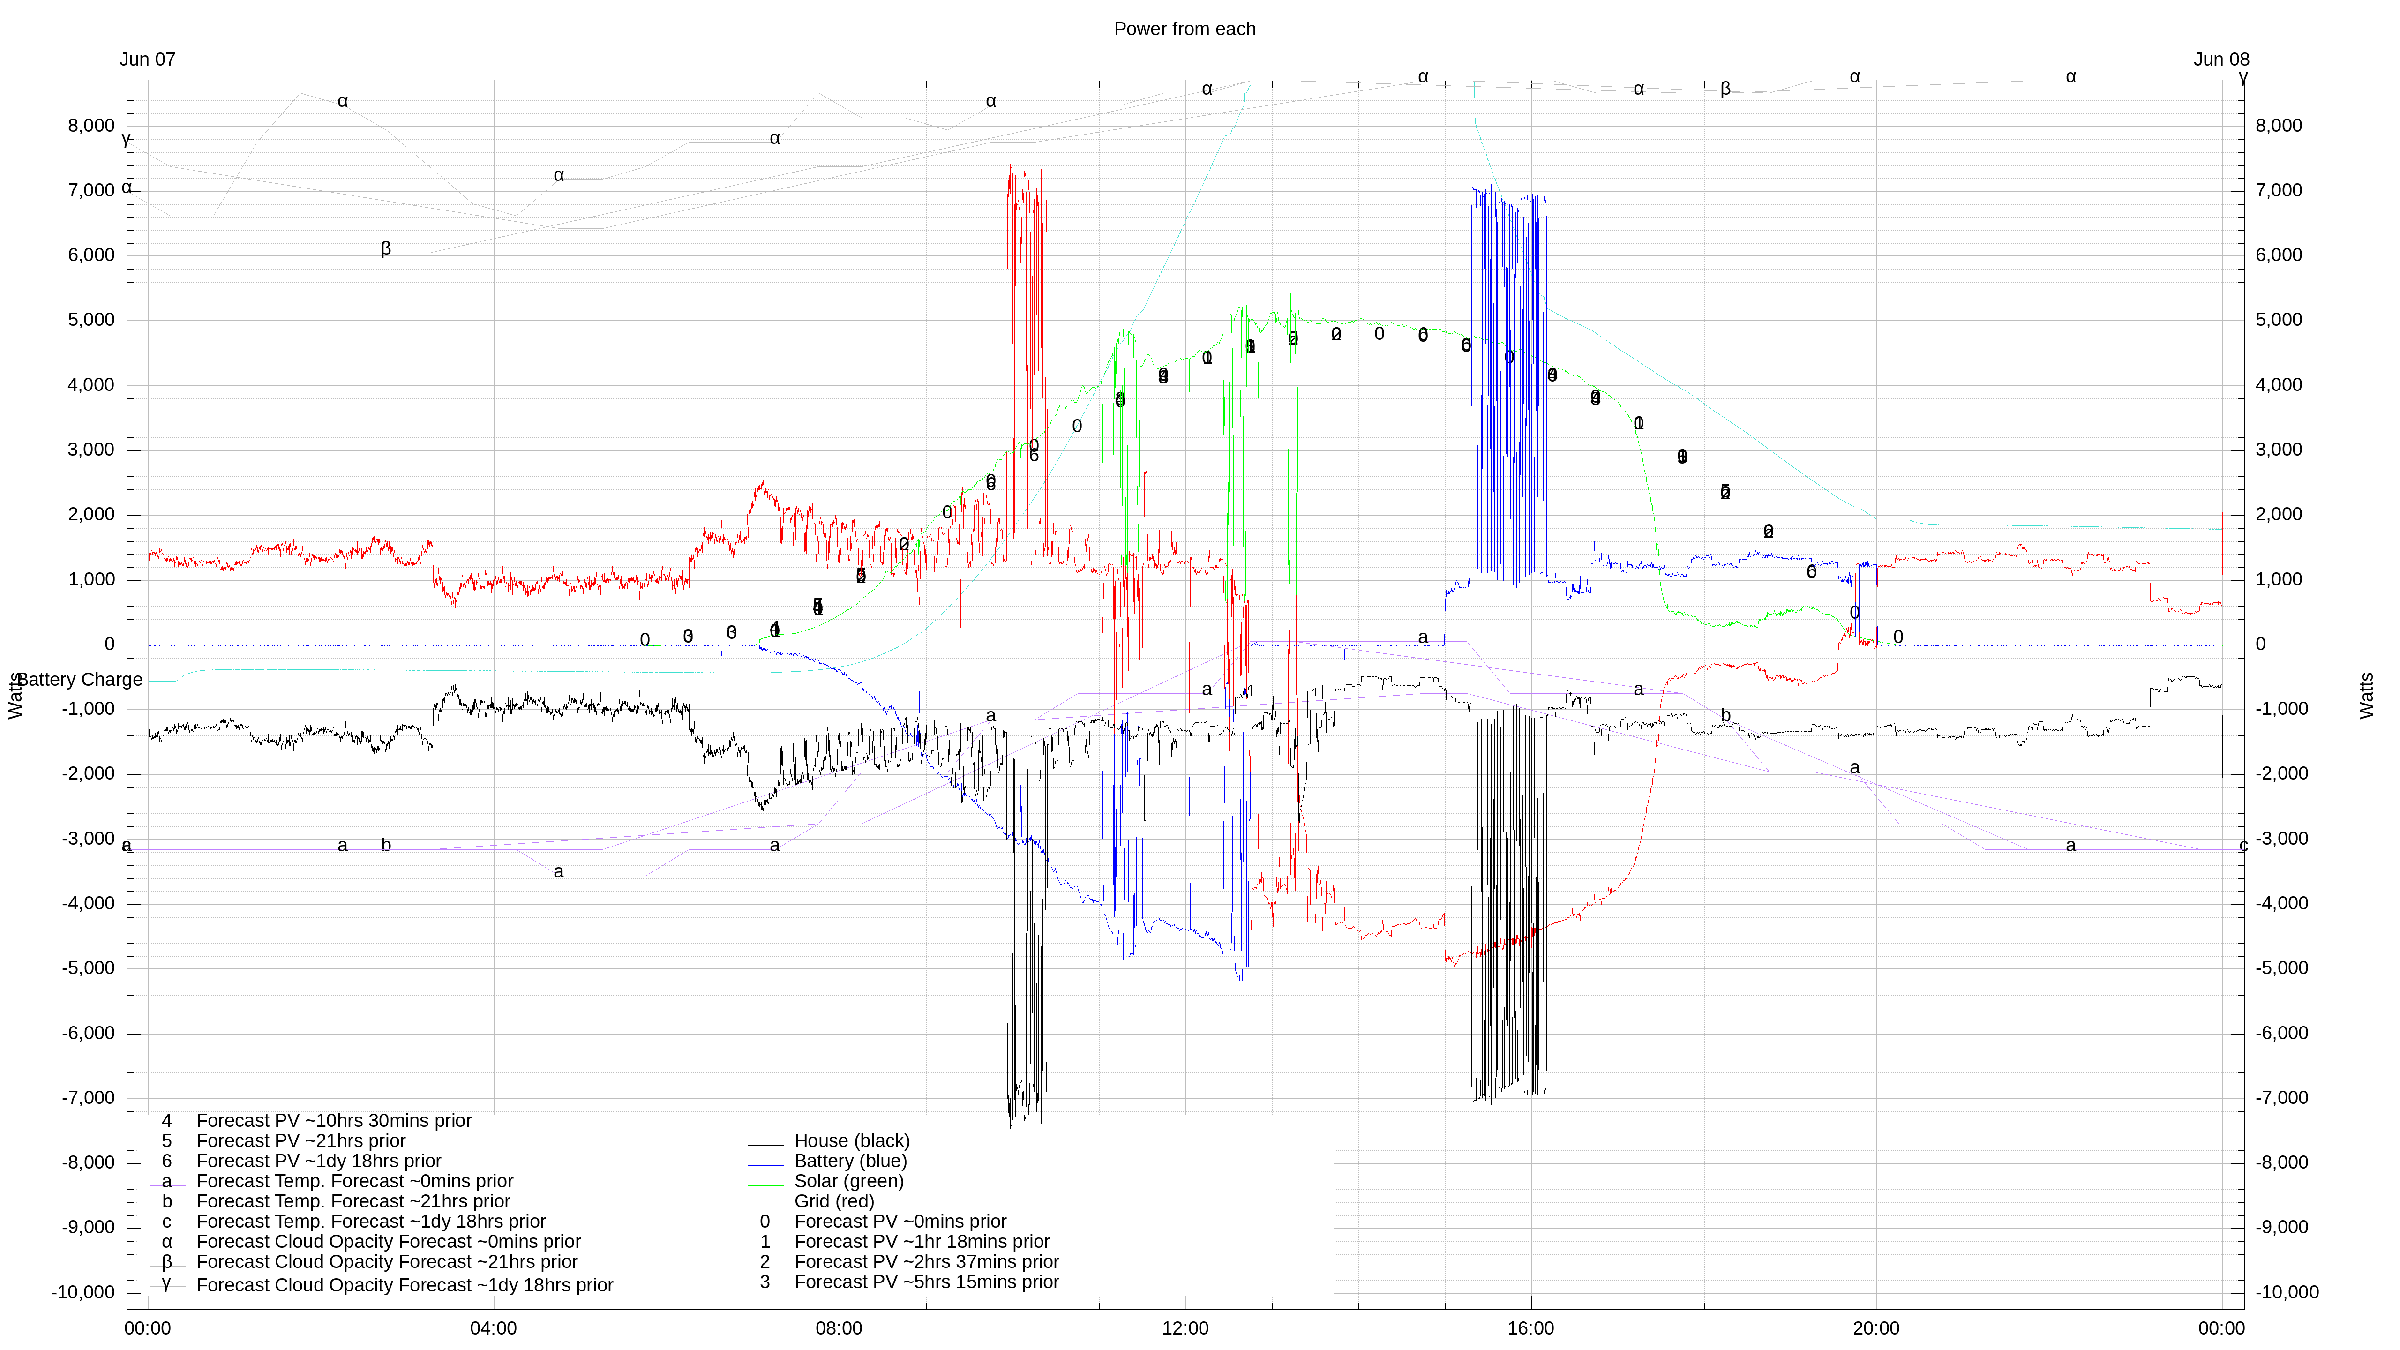Click the 'Jun 07' date label
2400x1350 pixels.
[x=147, y=60]
